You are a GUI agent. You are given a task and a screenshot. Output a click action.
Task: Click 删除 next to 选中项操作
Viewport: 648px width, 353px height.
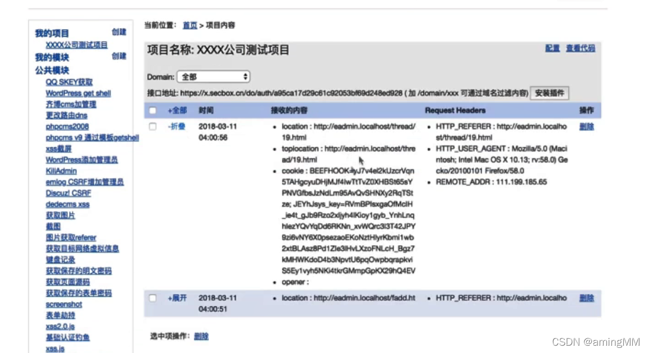tap(201, 336)
